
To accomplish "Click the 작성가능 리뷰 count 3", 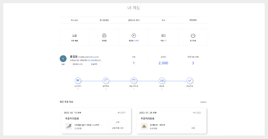I will click(x=193, y=63).
